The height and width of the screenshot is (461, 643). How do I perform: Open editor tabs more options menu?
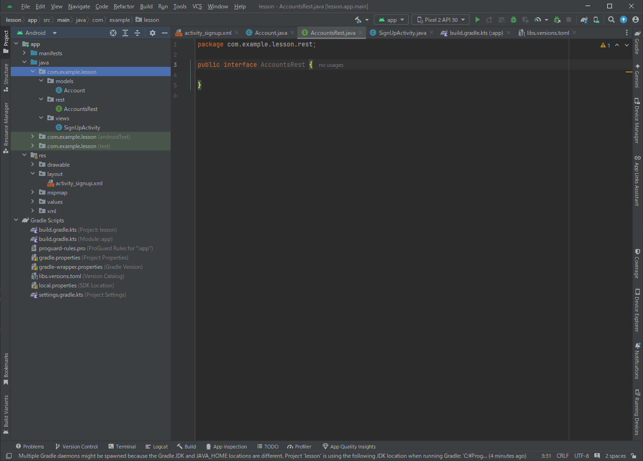pos(627,32)
